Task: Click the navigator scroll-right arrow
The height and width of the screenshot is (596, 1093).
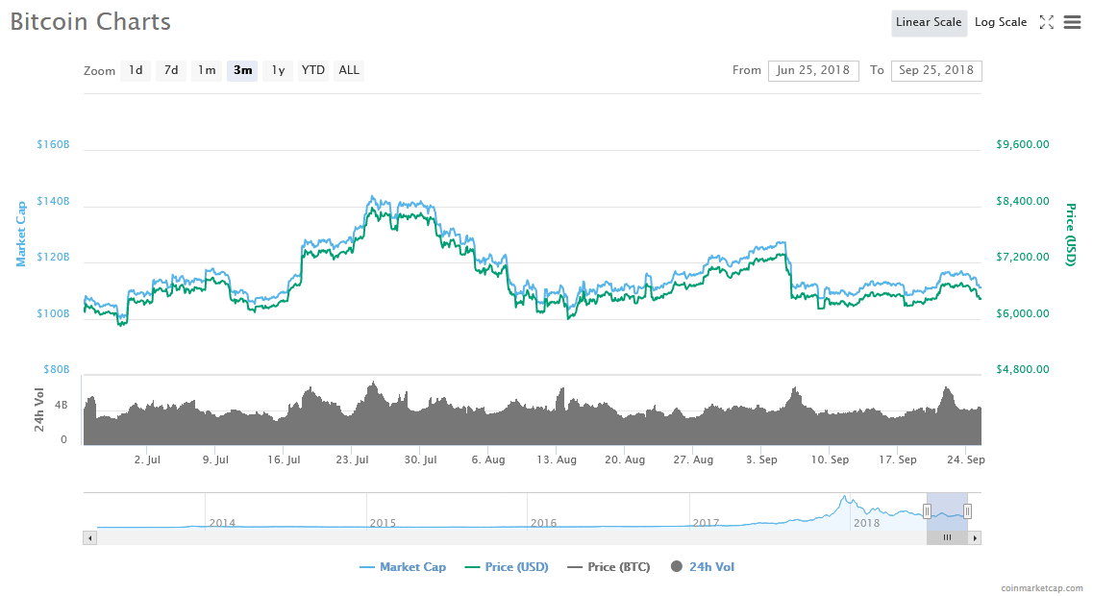Action: click(975, 537)
